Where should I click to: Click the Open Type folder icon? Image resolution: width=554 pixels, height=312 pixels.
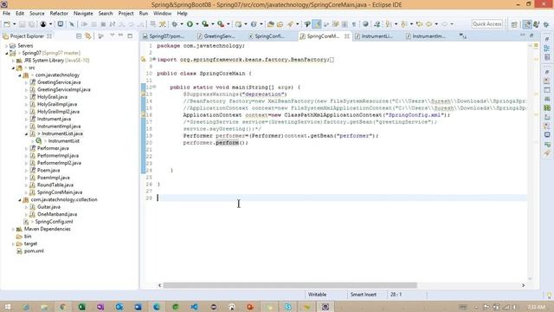coord(271,24)
